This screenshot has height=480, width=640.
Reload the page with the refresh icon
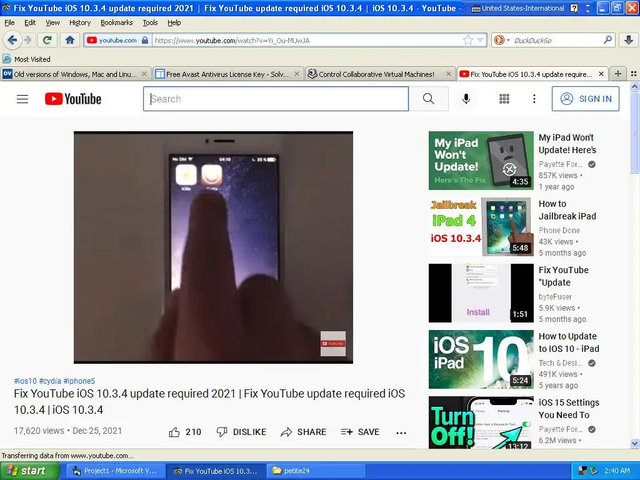[x=47, y=40]
